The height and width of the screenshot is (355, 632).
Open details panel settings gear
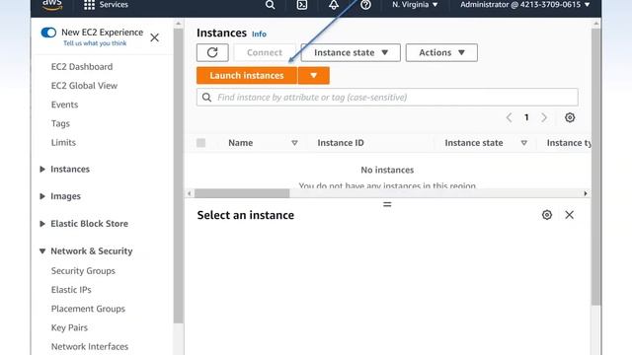(546, 215)
